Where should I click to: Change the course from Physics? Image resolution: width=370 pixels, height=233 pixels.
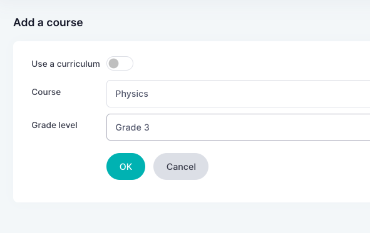click(238, 94)
